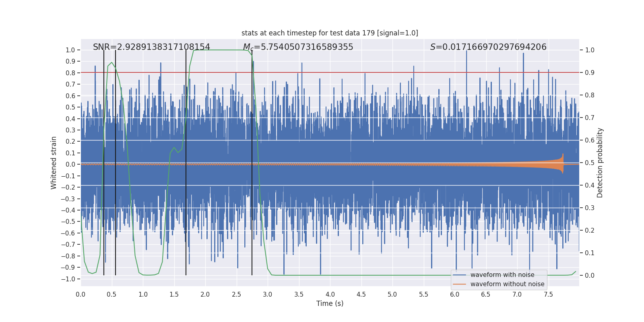Click x-axis tick label 5.0
Screen dimensions: 644x322
click(x=392, y=295)
